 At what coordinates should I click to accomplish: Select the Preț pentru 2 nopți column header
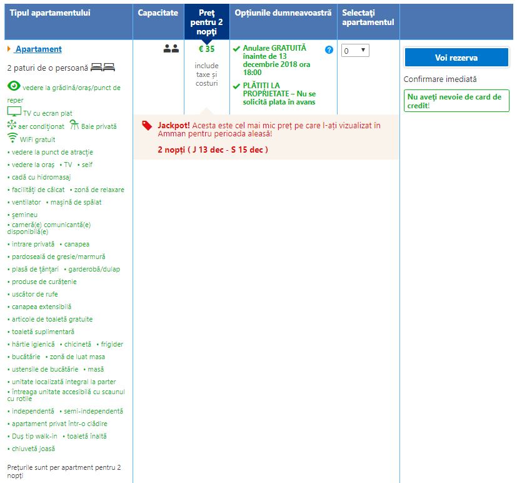point(206,22)
